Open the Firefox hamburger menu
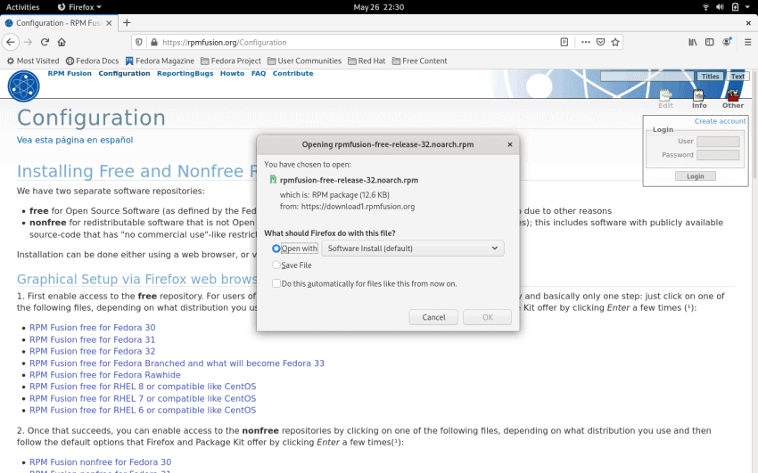Screen dimensions: 758x473 click(746, 42)
